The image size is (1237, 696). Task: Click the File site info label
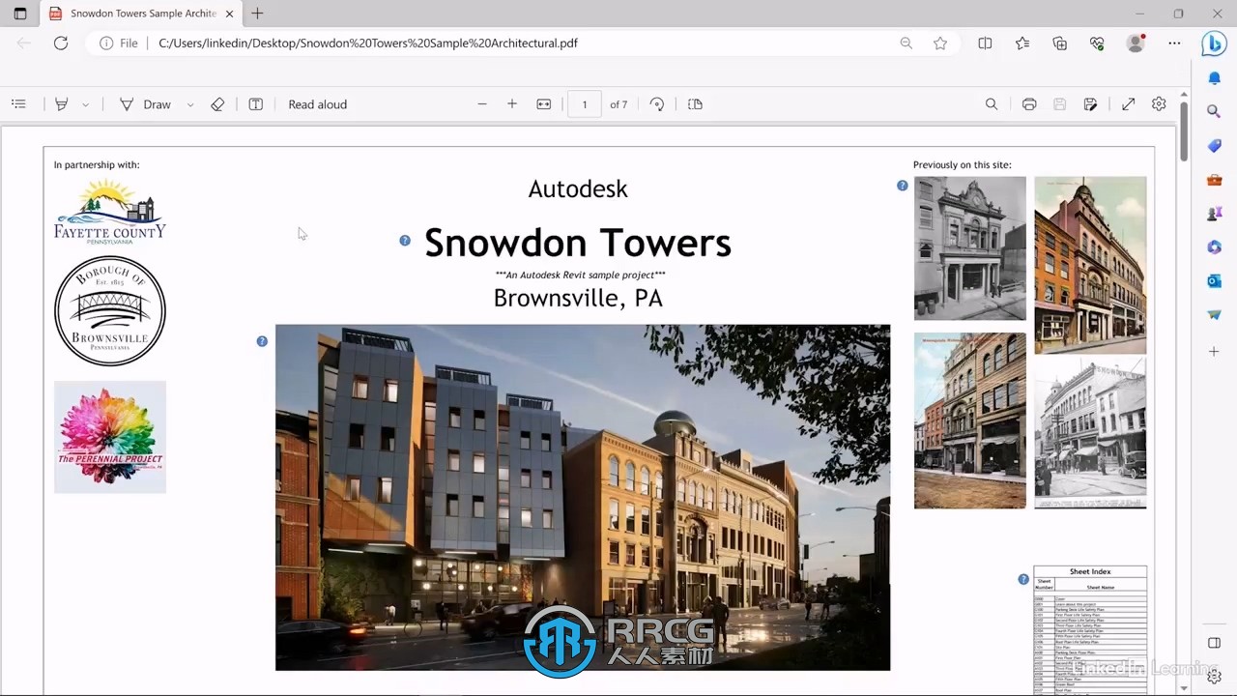click(121, 43)
